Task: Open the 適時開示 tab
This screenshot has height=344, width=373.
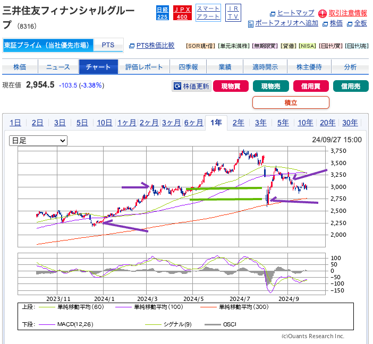Action: click(265, 67)
